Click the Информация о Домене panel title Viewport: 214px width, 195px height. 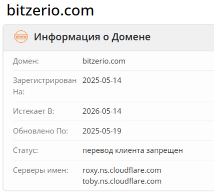(92, 37)
